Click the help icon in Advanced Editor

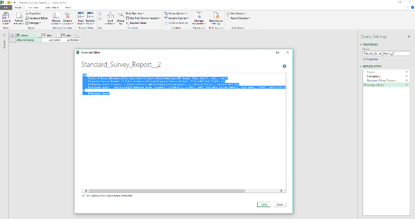pyautogui.click(x=284, y=66)
